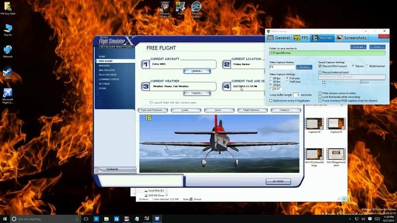
Task: Select the Multichannel sound option
Action: coord(367,66)
